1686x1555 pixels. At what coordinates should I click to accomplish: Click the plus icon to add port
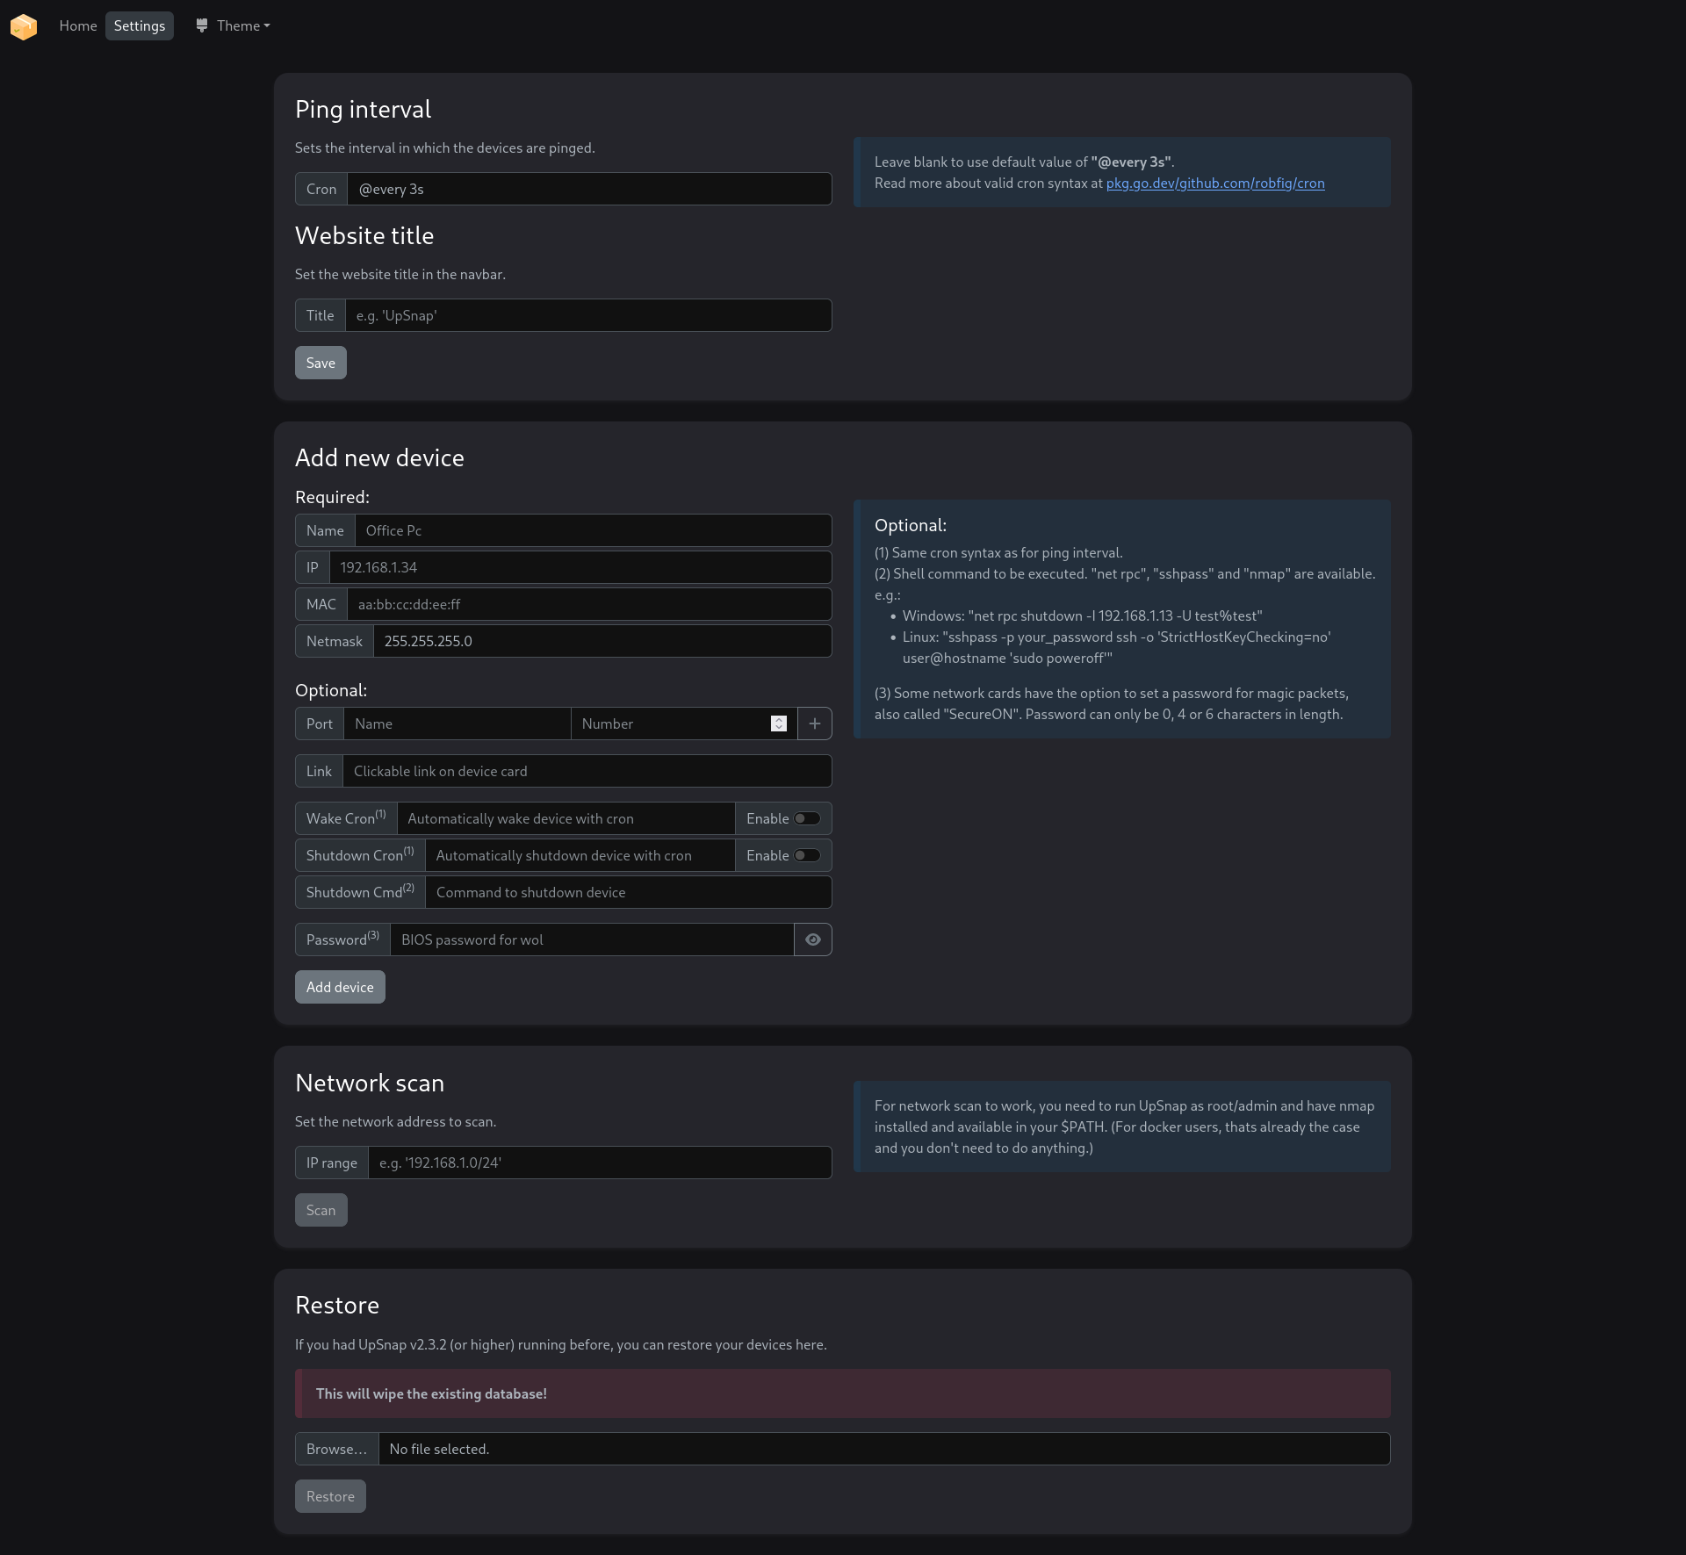tap(814, 724)
